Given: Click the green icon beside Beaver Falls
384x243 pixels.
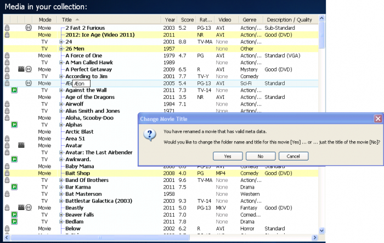Looking at the screenshot, I should click(14, 214).
